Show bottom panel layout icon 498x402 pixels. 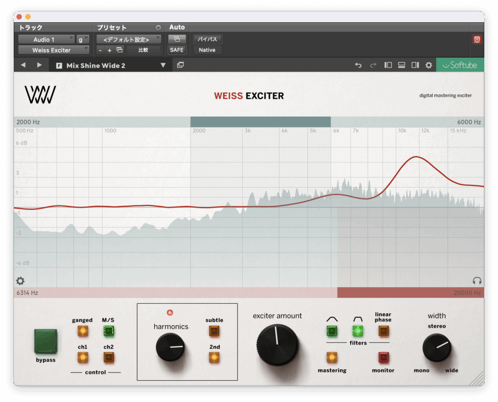pyautogui.click(x=401, y=65)
